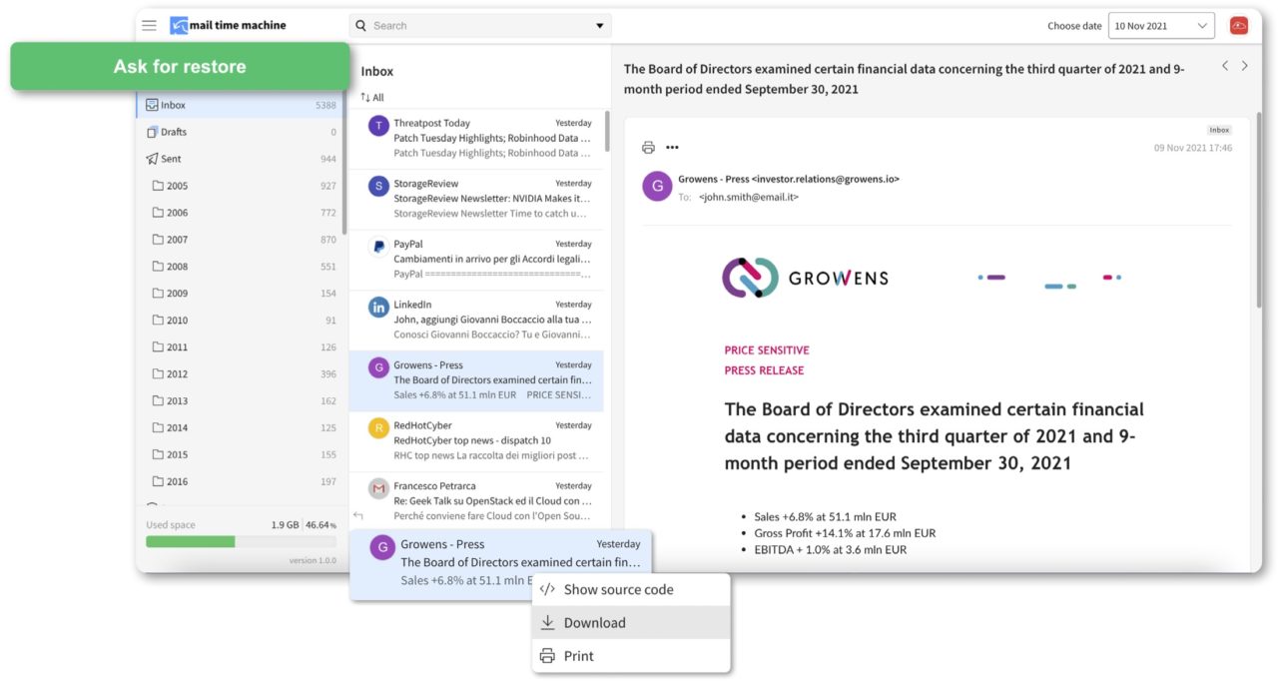Open the 2015 folder
Image resolution: width=1278 pixels, height=683 pixels.
pos(240,454)
